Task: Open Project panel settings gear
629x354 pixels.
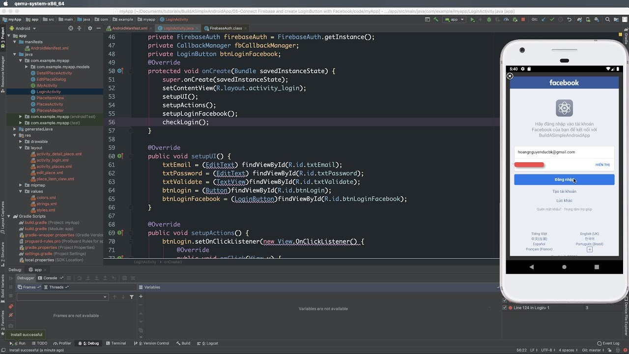Action: point(89,29)
